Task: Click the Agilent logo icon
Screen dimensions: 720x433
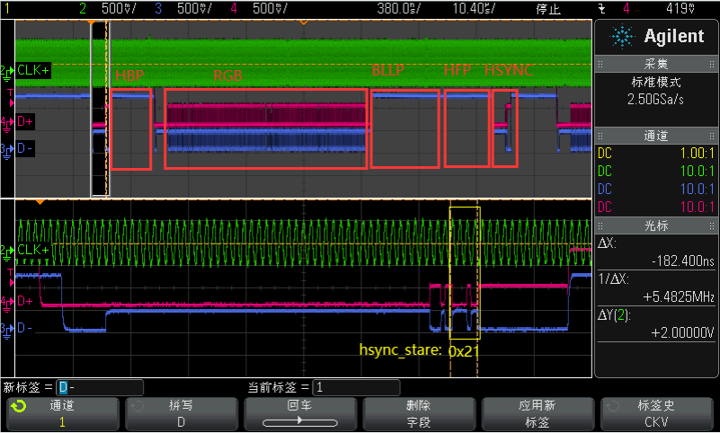Action: [x=620, y=37]
